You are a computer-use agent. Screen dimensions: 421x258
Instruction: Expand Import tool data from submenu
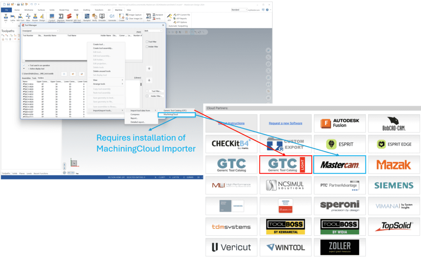click(x=142, y=110)
